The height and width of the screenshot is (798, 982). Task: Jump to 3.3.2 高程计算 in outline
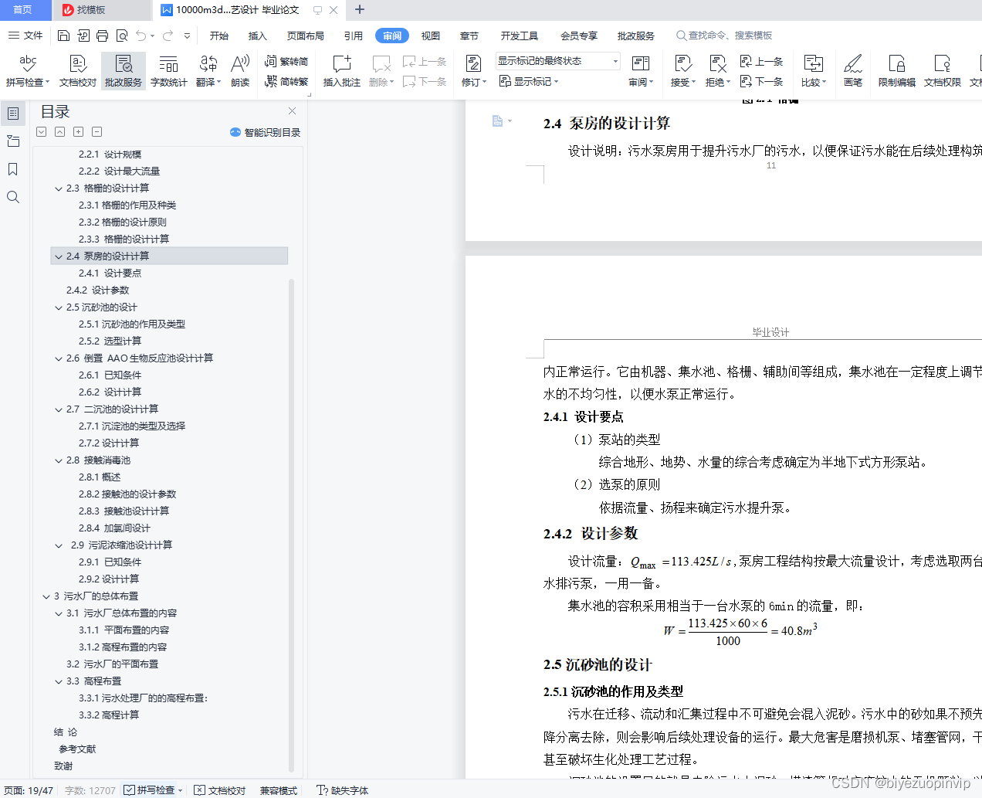pos(109,715)
